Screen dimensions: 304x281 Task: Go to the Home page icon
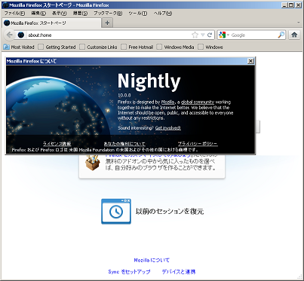294,35
